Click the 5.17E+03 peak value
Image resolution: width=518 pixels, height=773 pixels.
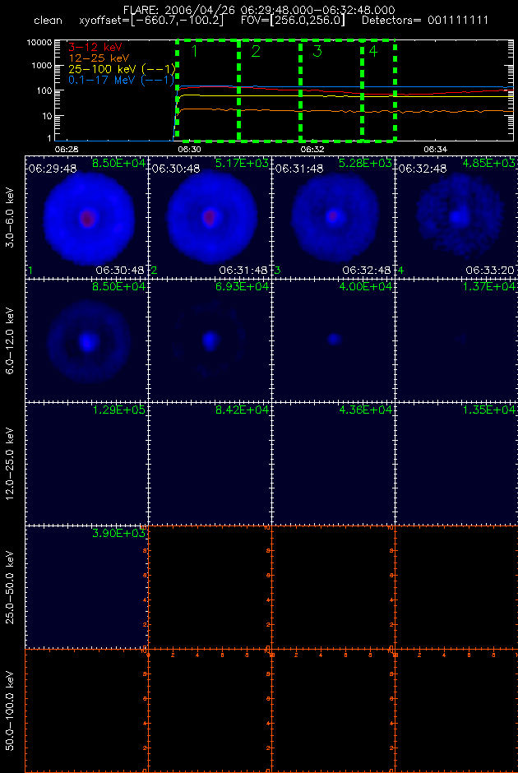(242, 162)
